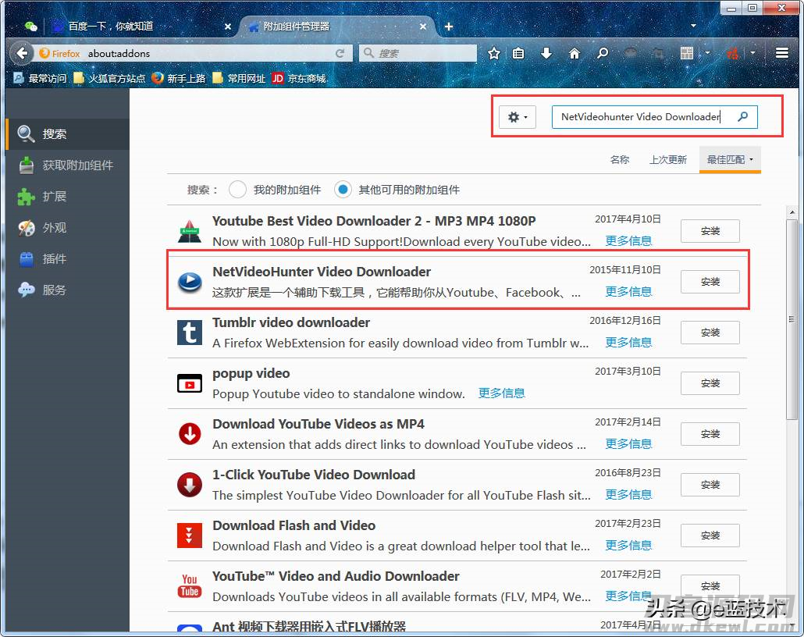Install popup video add-on
804x637 pixels.
pos(710,383)
